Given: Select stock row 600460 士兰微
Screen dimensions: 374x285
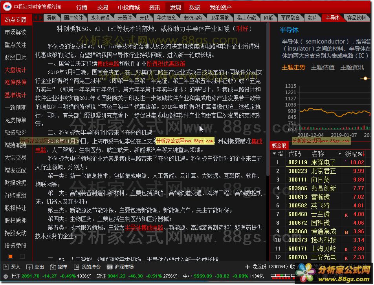Looking at the screenshot, I should coord(320,214).
